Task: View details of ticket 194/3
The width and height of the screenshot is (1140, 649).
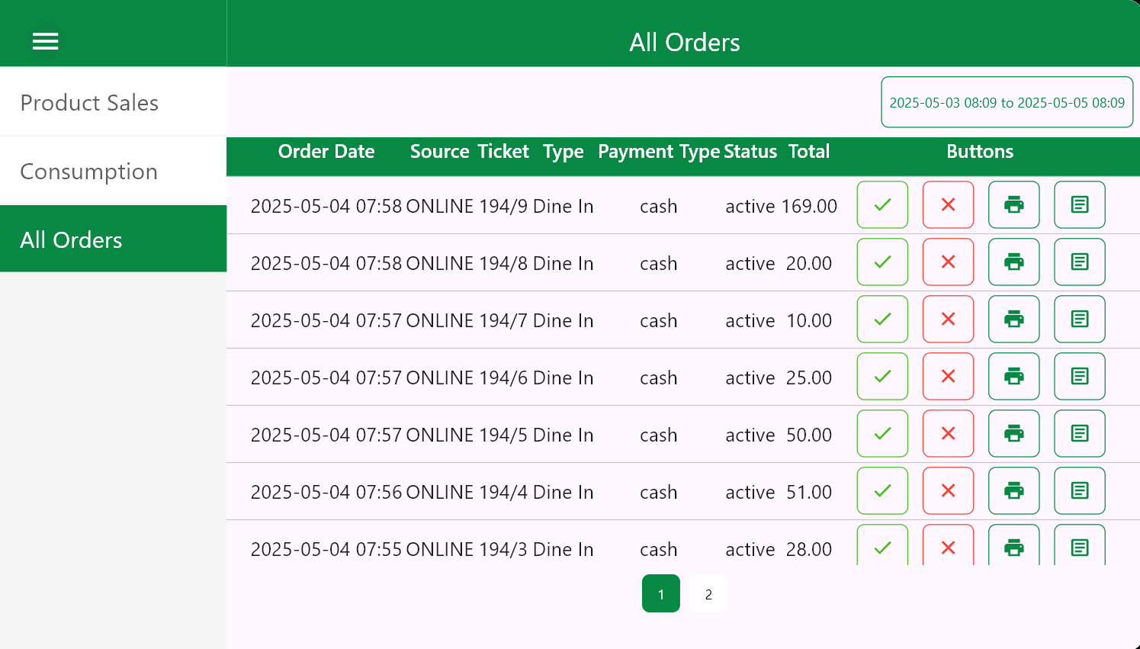Action: point(1080,545)
